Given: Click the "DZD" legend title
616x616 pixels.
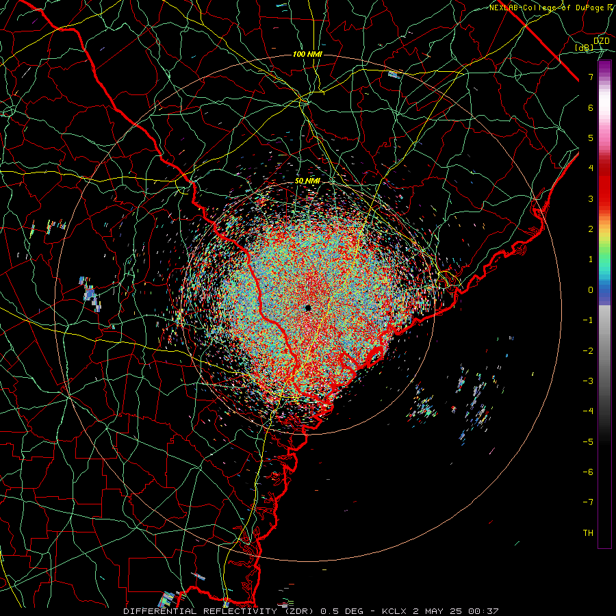Looking at the screenshot, I should click(602, 41).
